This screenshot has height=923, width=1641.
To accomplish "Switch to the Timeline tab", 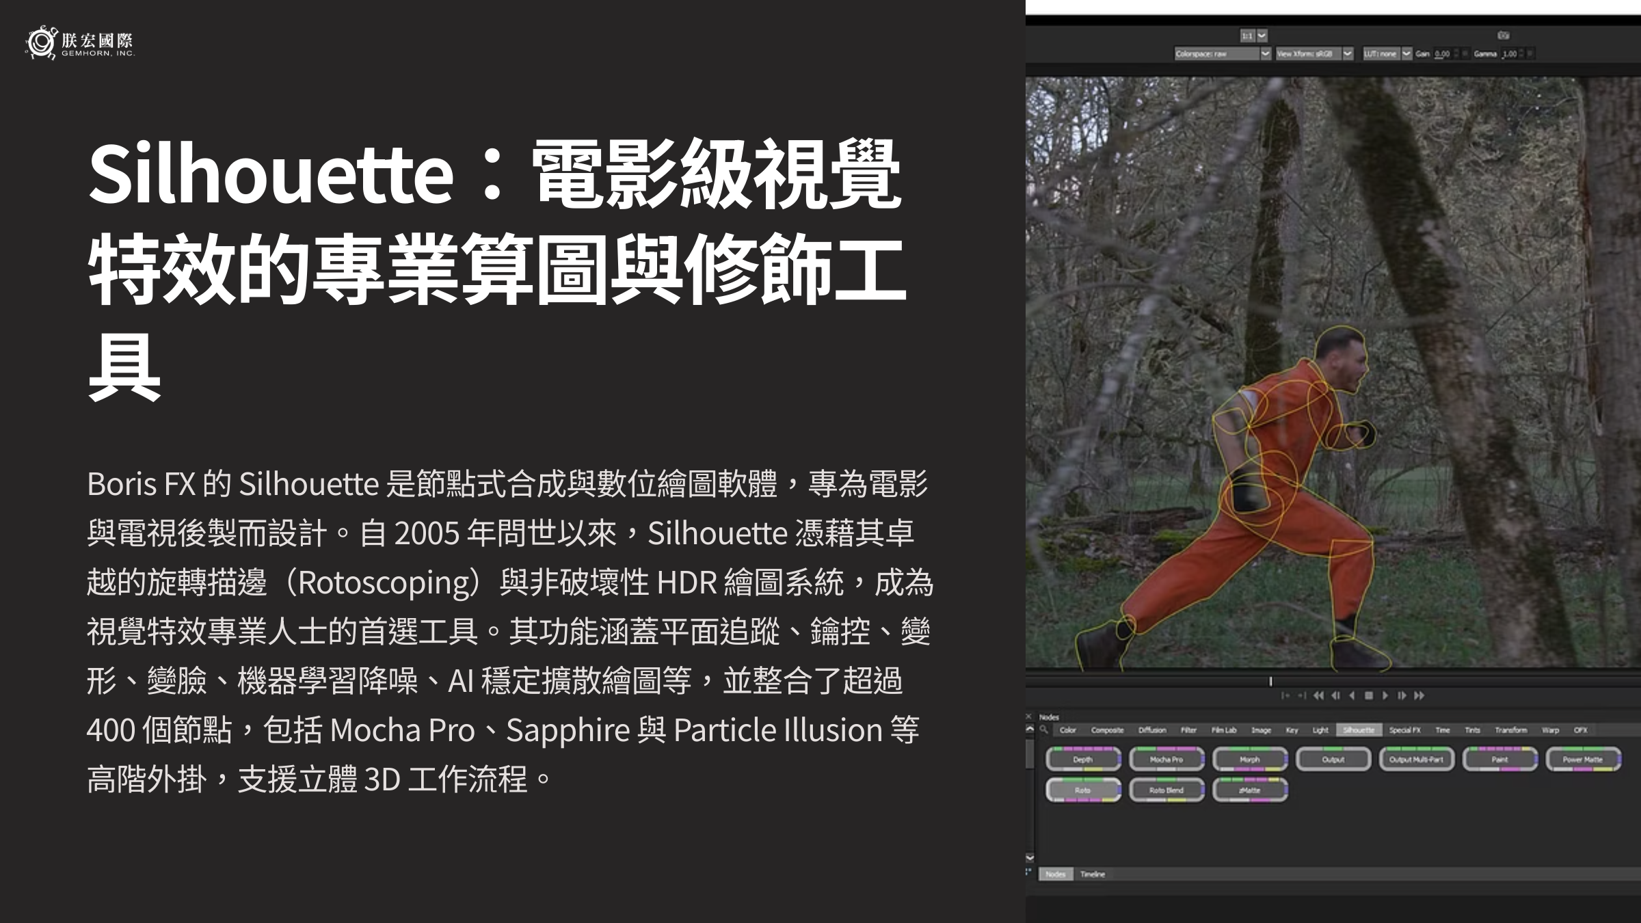I will [x=1093, y=874].
